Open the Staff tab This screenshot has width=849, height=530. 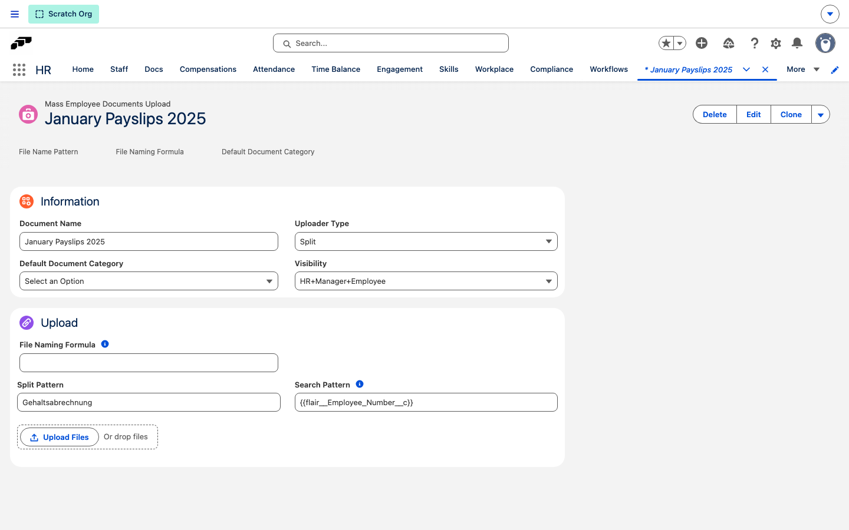click(x=119, y=69)
